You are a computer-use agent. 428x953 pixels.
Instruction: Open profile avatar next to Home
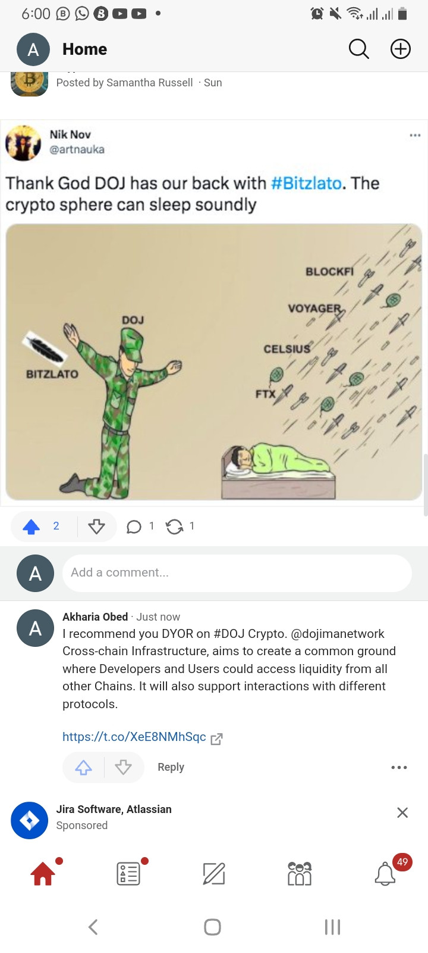(x=33, y=49)
